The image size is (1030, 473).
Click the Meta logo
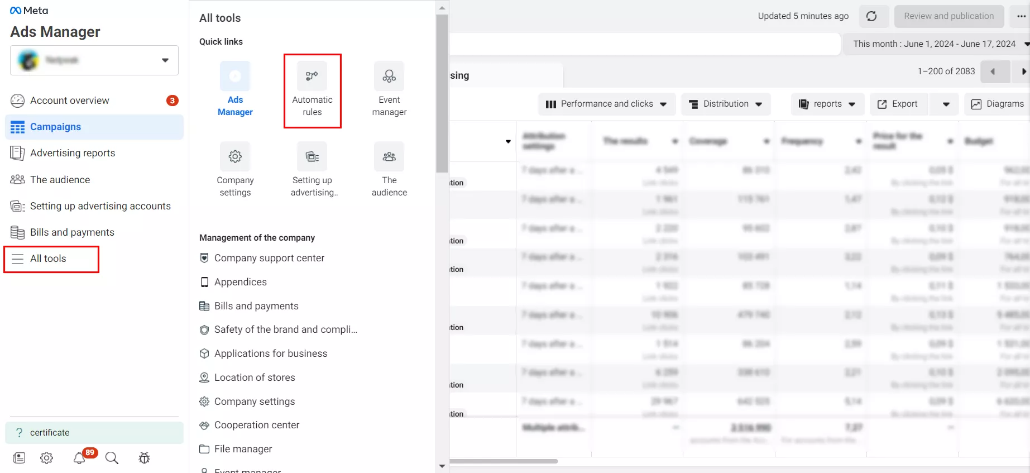point(29,11)
